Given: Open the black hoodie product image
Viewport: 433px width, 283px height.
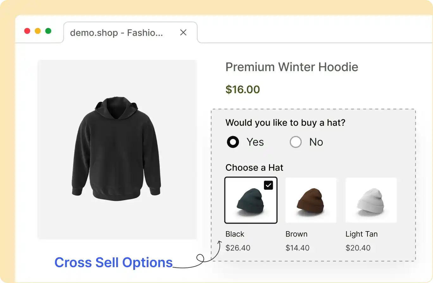Looking at the screenshot, I should (117, 149).
